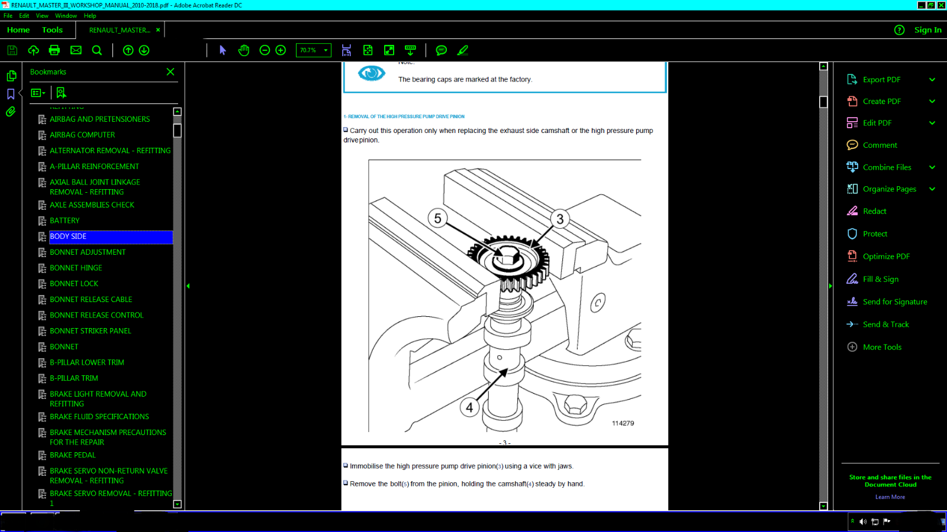Choose the Selection arrow tool

tap(223, 50)
